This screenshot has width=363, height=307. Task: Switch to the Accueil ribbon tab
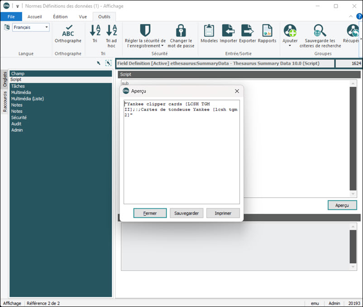(x=35, y=17)
